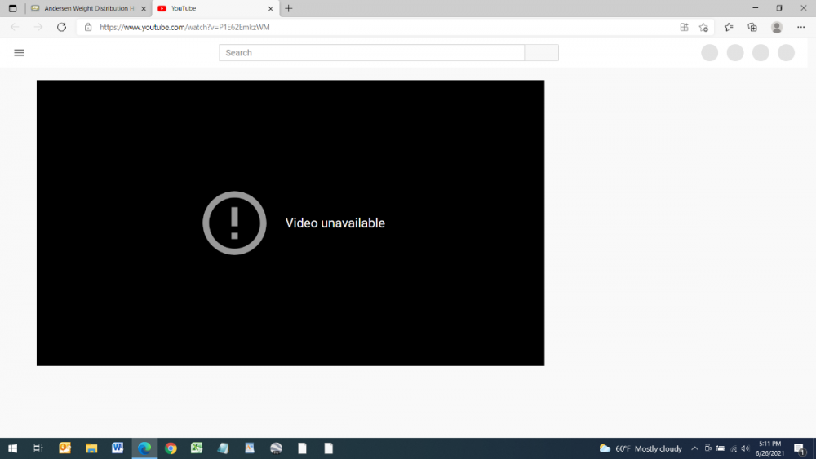Show hidden system tray icons chevron
The width and height of the screenshot is (816, 459).
coord(694,448)
